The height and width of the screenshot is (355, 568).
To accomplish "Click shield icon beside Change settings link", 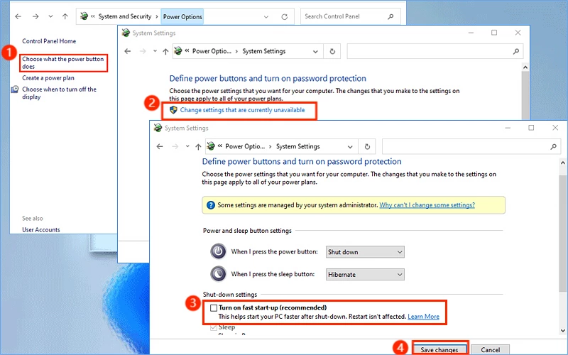I will tap(173, 110).
